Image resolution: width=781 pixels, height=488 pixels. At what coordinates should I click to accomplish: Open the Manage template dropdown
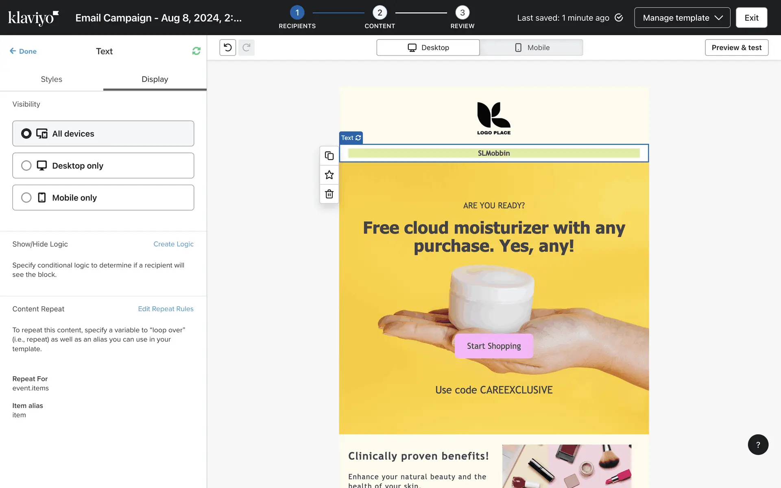coord(682,17)
